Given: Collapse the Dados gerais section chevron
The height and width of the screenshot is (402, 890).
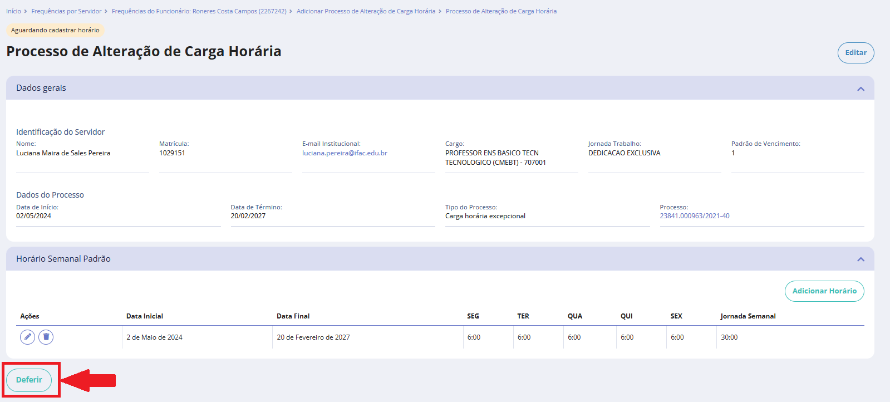Looking at the screenshot, I should [861, 89].
